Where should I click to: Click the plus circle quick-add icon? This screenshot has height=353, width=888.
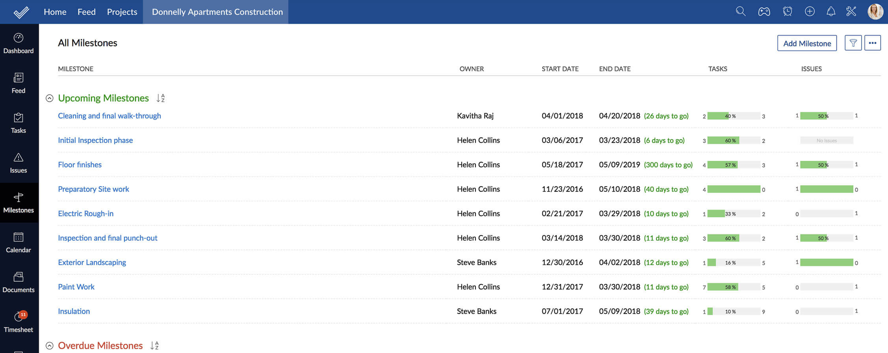[810, 11]
